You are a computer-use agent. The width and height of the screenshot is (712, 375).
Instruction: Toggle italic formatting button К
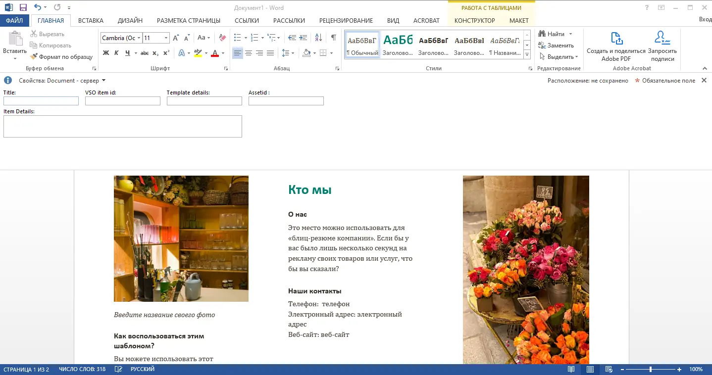pyautogui.click(x=116, y=53)
